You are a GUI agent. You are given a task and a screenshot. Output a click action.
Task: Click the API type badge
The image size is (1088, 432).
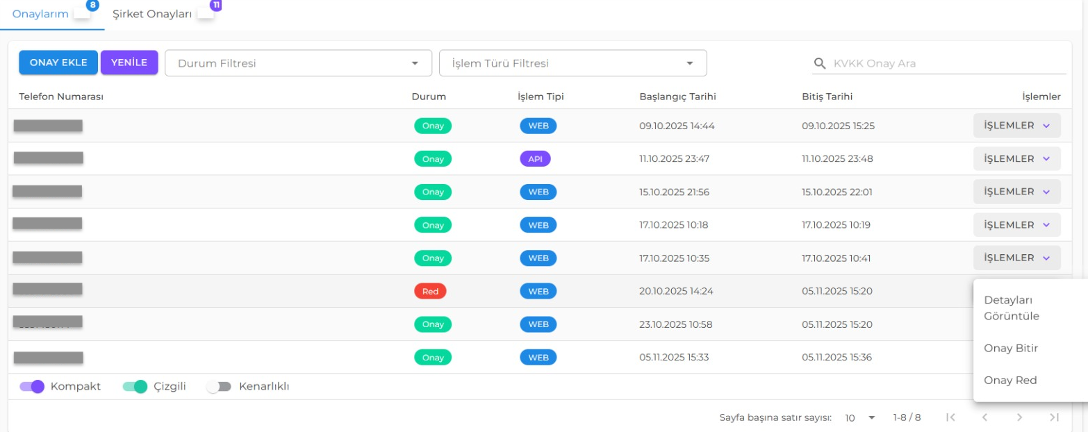coord(535,159)
